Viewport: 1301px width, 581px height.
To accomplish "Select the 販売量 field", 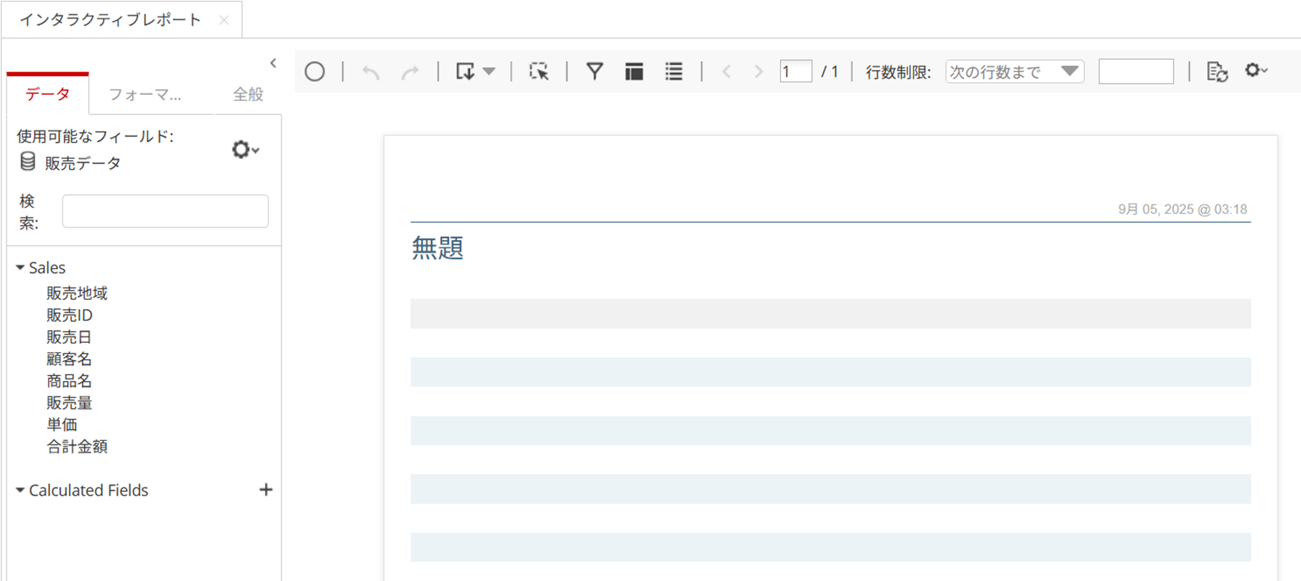I will point(69,403).
